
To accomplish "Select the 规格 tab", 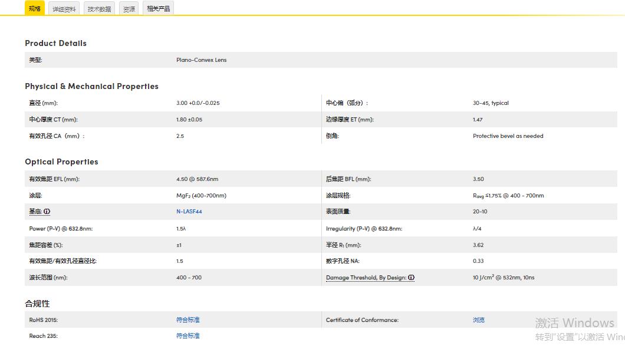I will coord(35,8).
